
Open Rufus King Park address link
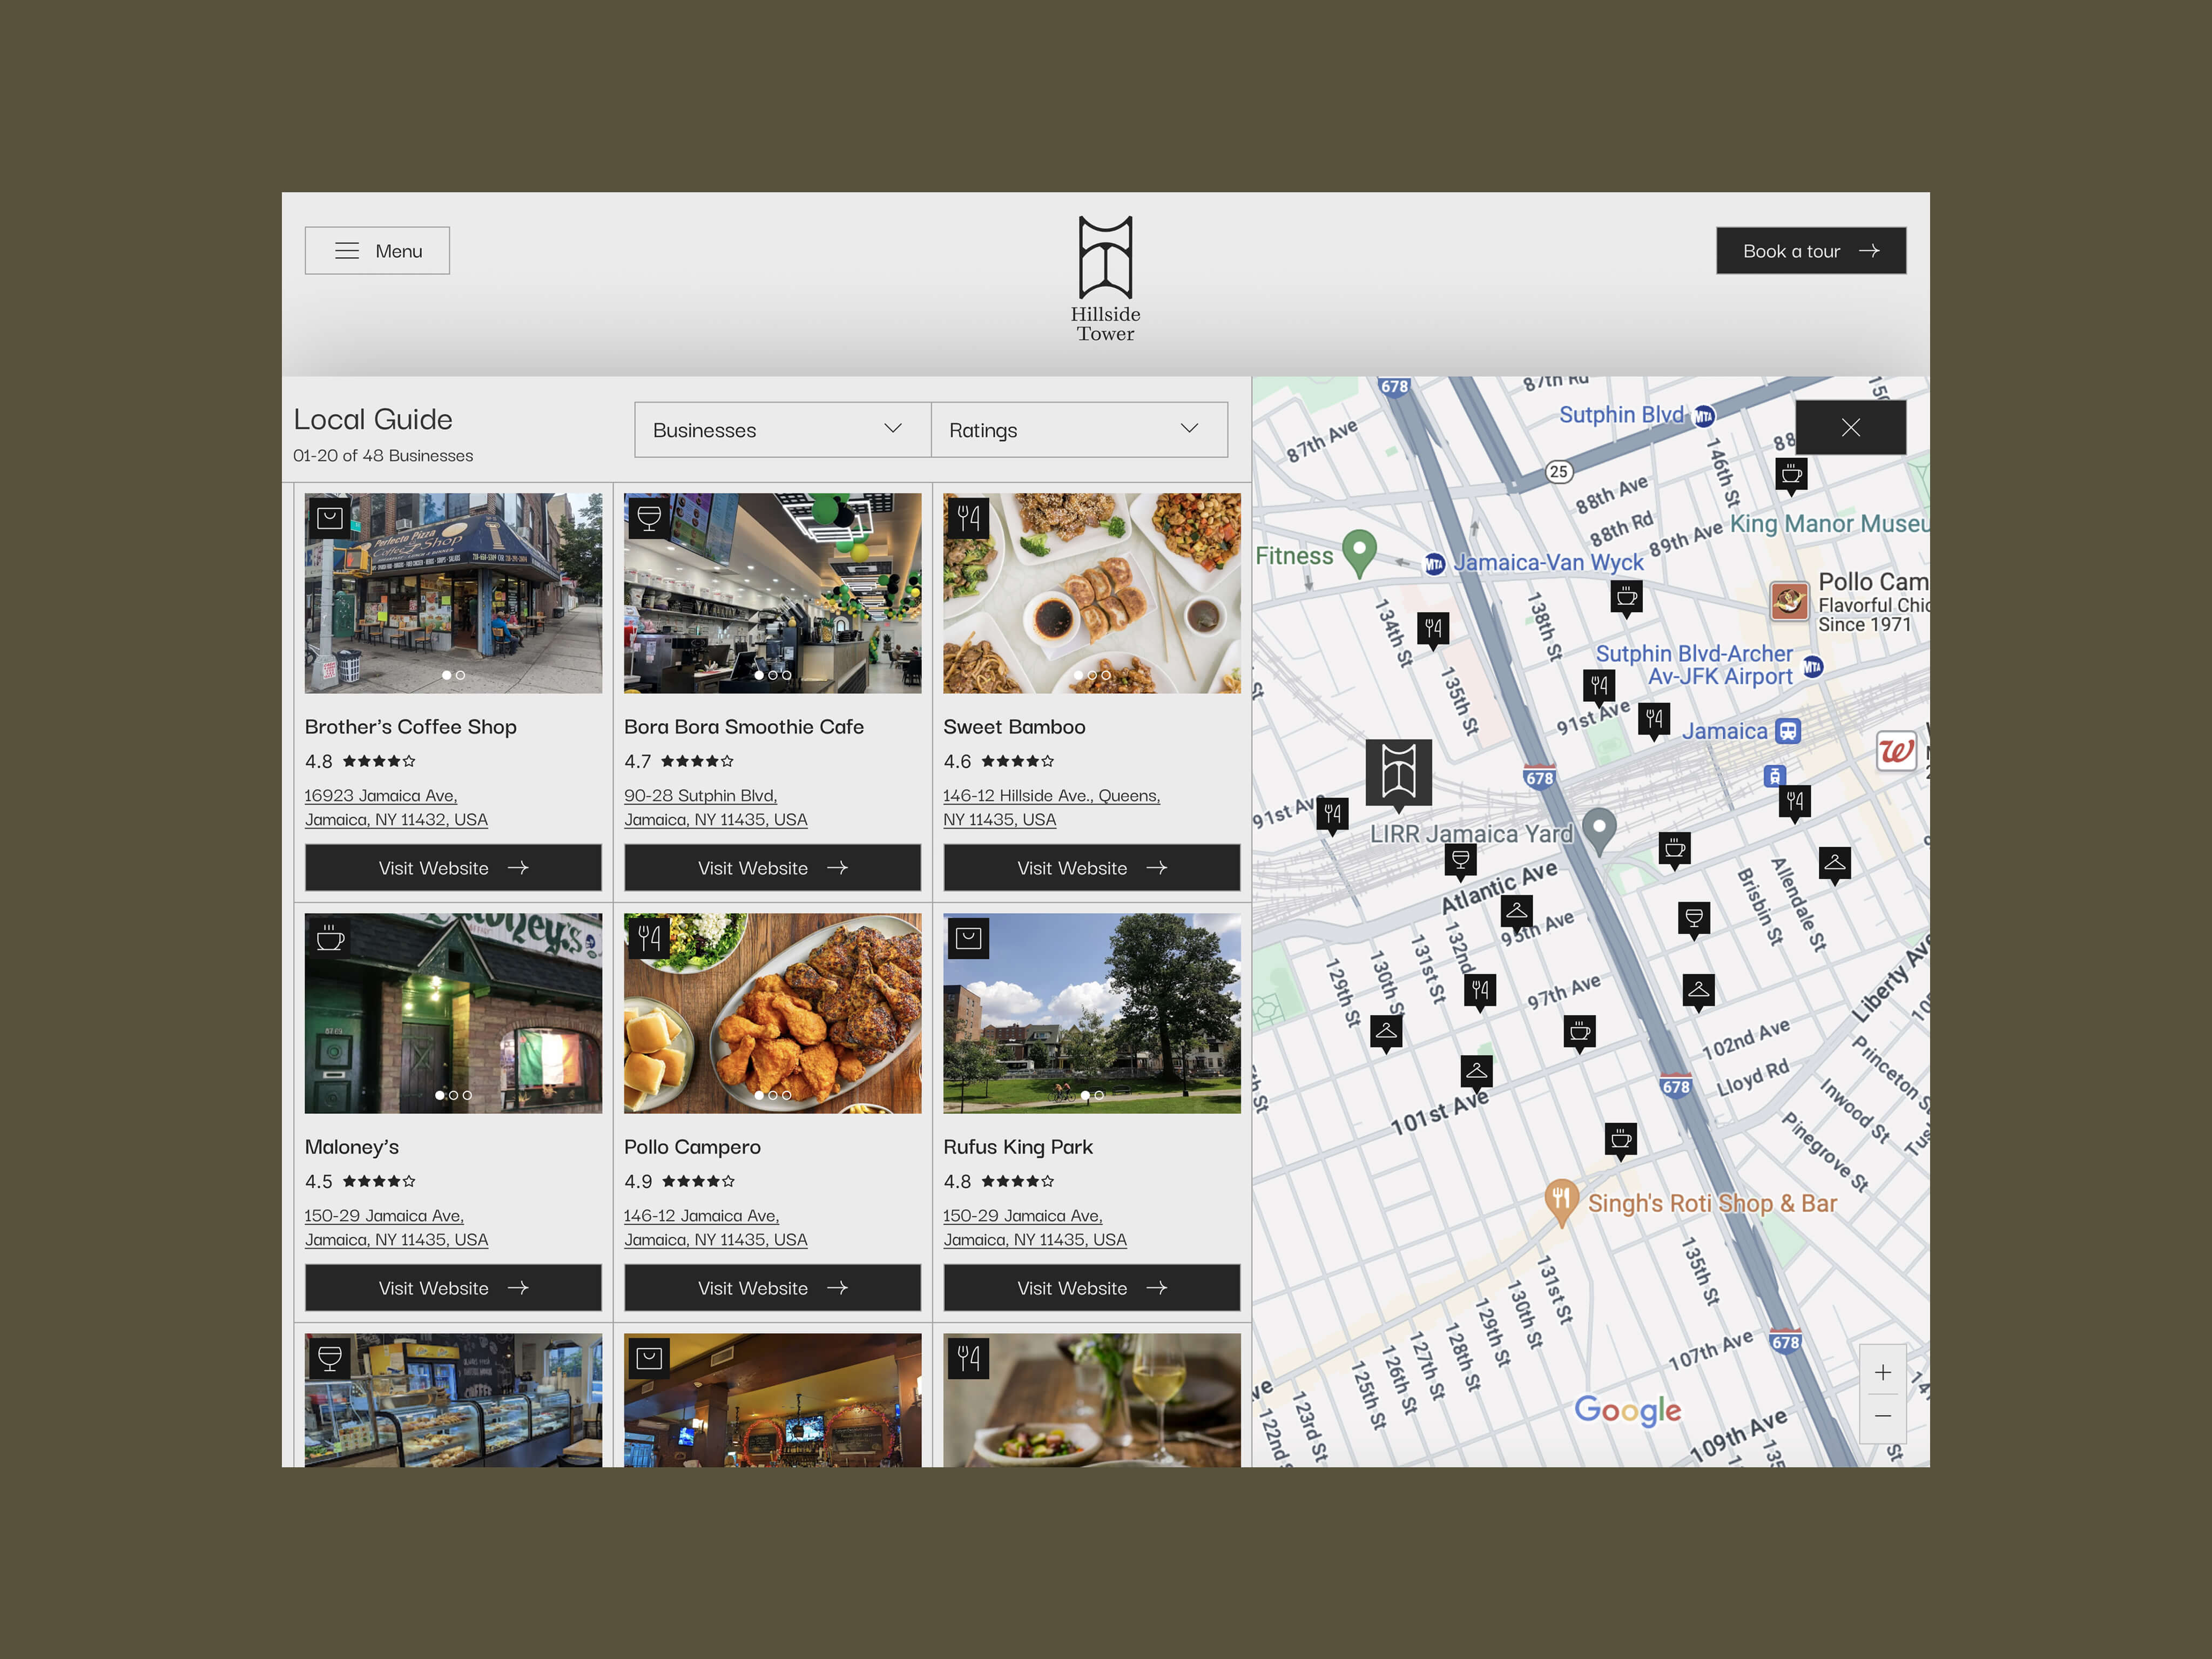1035,1227
